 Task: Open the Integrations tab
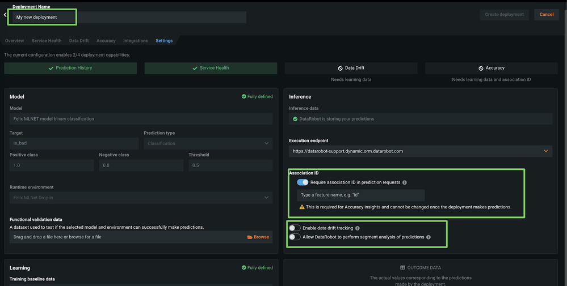[x=135, y=41]
